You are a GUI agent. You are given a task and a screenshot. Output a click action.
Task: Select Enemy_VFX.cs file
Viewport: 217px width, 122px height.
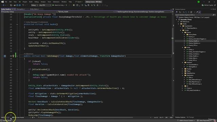point(193,45)
